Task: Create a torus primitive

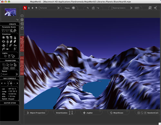Action: tap(4, 41)
